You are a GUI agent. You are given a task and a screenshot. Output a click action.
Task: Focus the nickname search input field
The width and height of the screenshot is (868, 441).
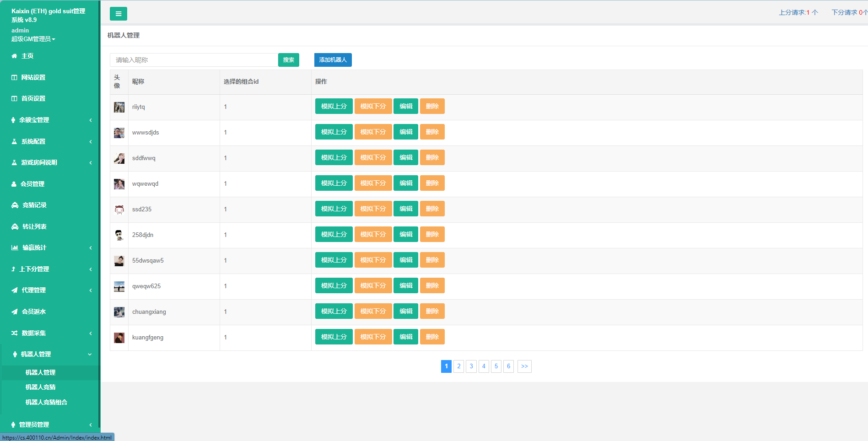pyautogui.click(x=194, y=60)
